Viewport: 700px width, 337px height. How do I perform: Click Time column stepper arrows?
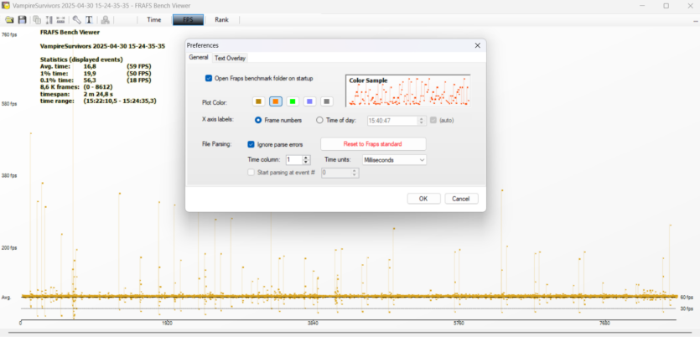pos(306,160)
